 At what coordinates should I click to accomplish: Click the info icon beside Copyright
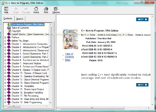point(9,31)
